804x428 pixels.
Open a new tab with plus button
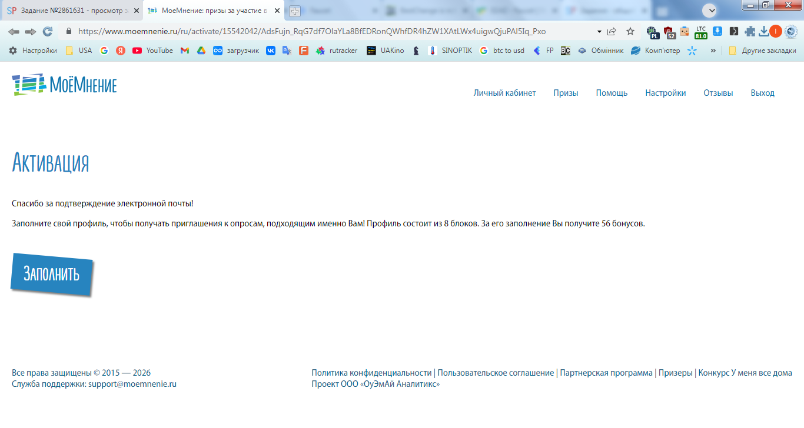click(x=295, y=11)
